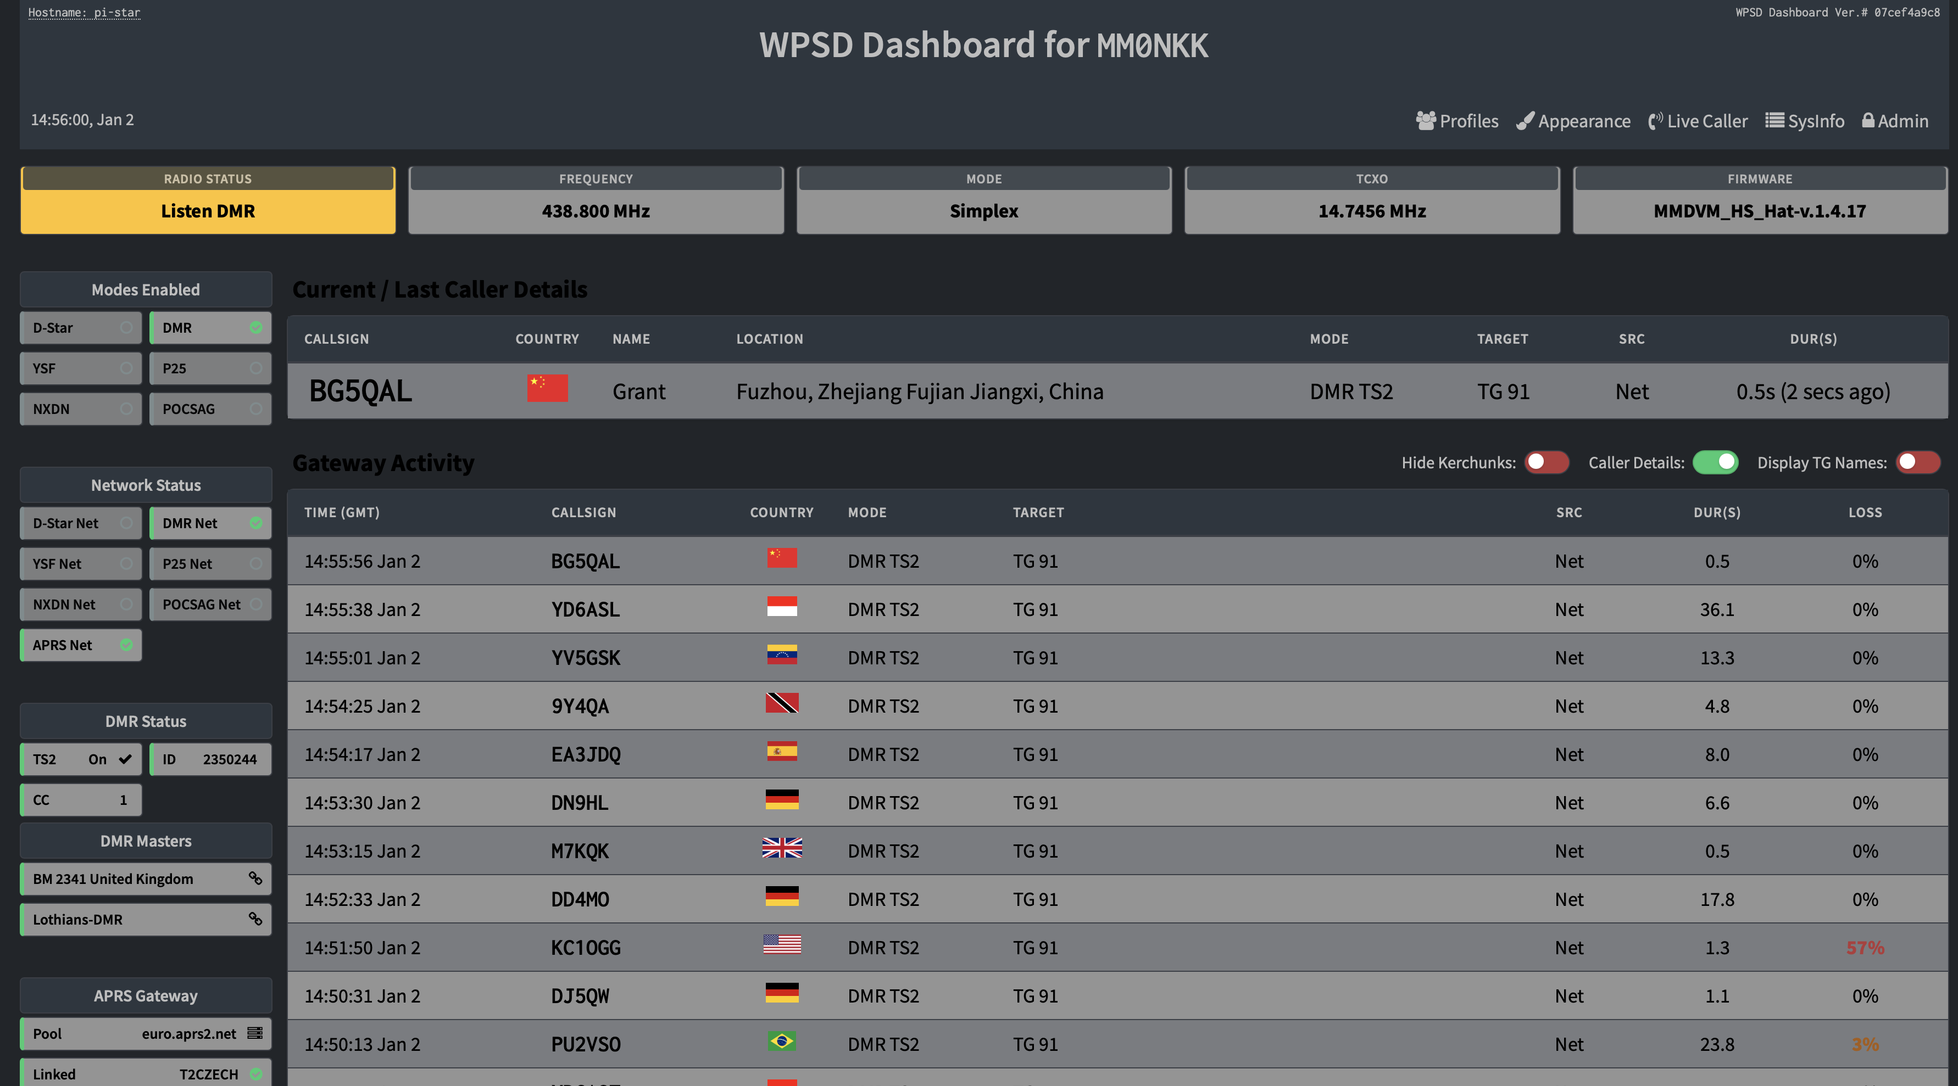Image resolution: width=1958 pixels, height=1086 pixels.
Task: Click the APRS Net connected indicator
Action: 126,645
